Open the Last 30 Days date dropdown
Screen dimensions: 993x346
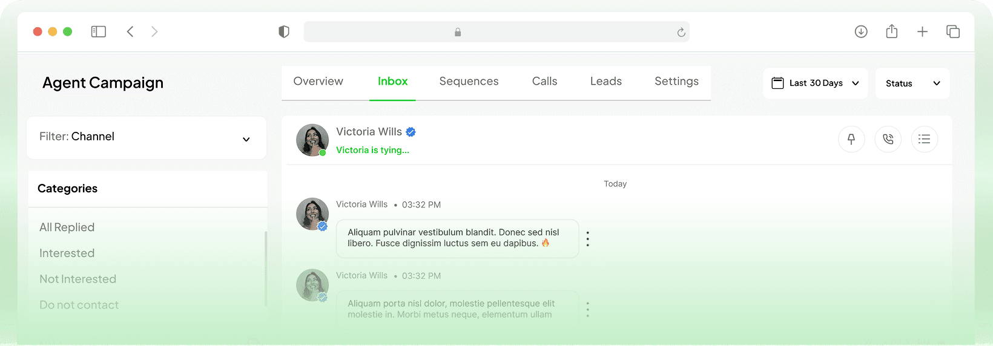pyautogui.click(x=815, y=83)
